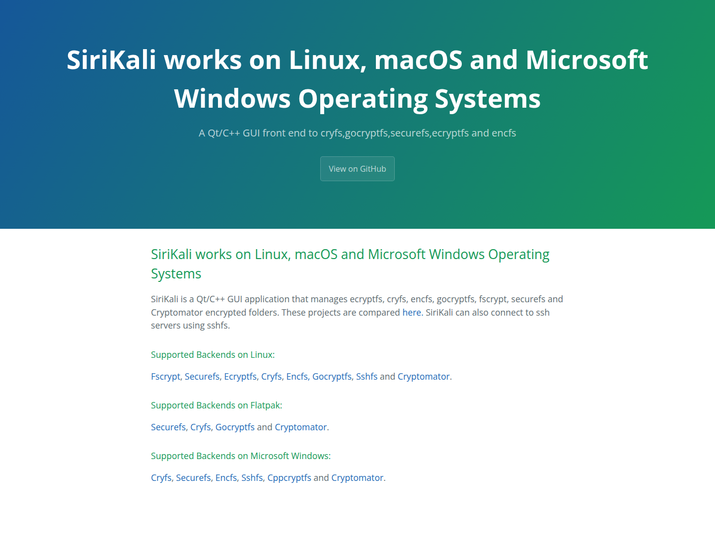Open Cryfs link under Microsoft Windows backends
The width and height of the screenshot is (715, 536).
tap(161, 478)
